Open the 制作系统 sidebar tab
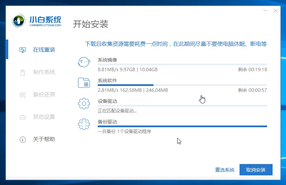286x185 pixels. click(x=44, y=72)
